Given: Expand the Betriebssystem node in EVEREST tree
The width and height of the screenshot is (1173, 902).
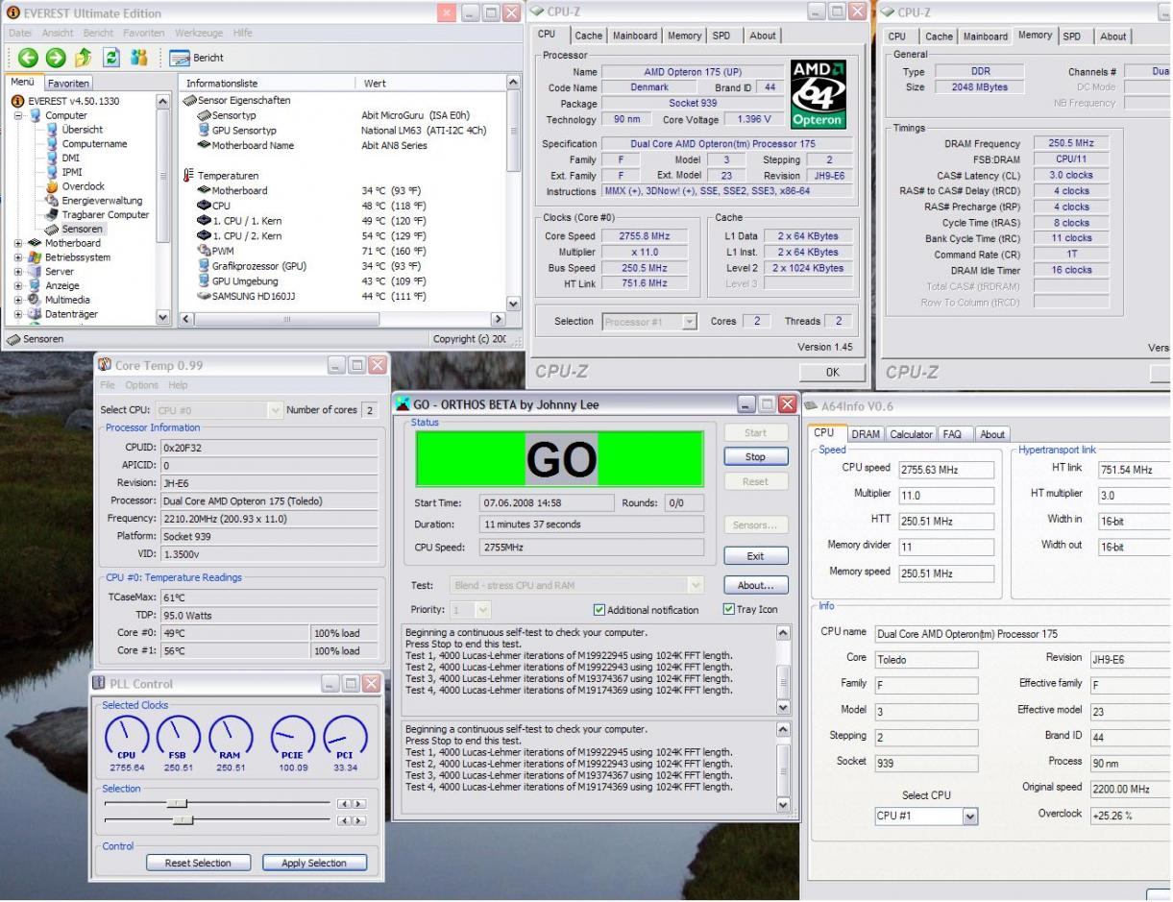Looking at the screenshot, I should [18, 257].
